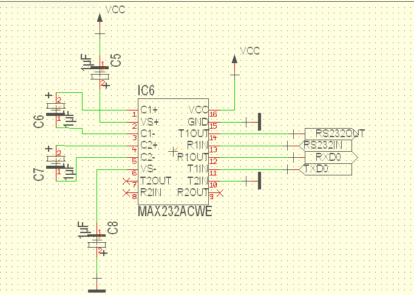The image size is (414, 295).
Task: Click the IC6 reference designator text
Action: (146, 90)
